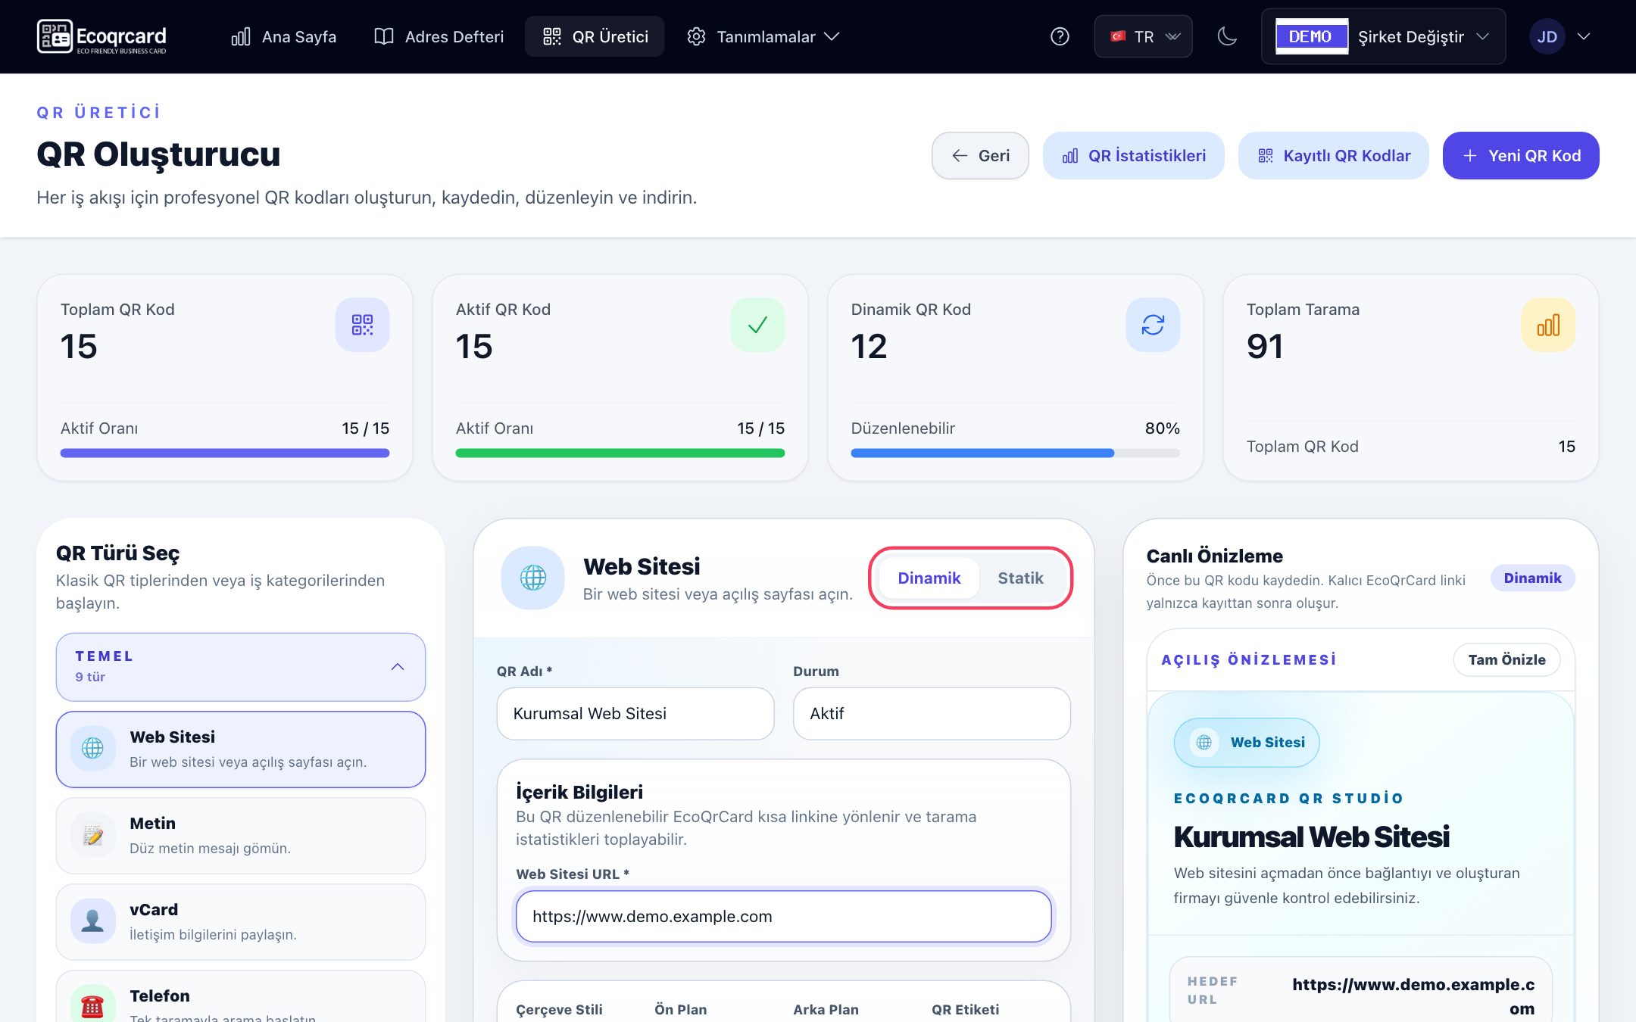1636x1022 pixels.
Task: Click the Dinamik QR refresh icon
Action: pyautogui.click(x=1153, y=325)
